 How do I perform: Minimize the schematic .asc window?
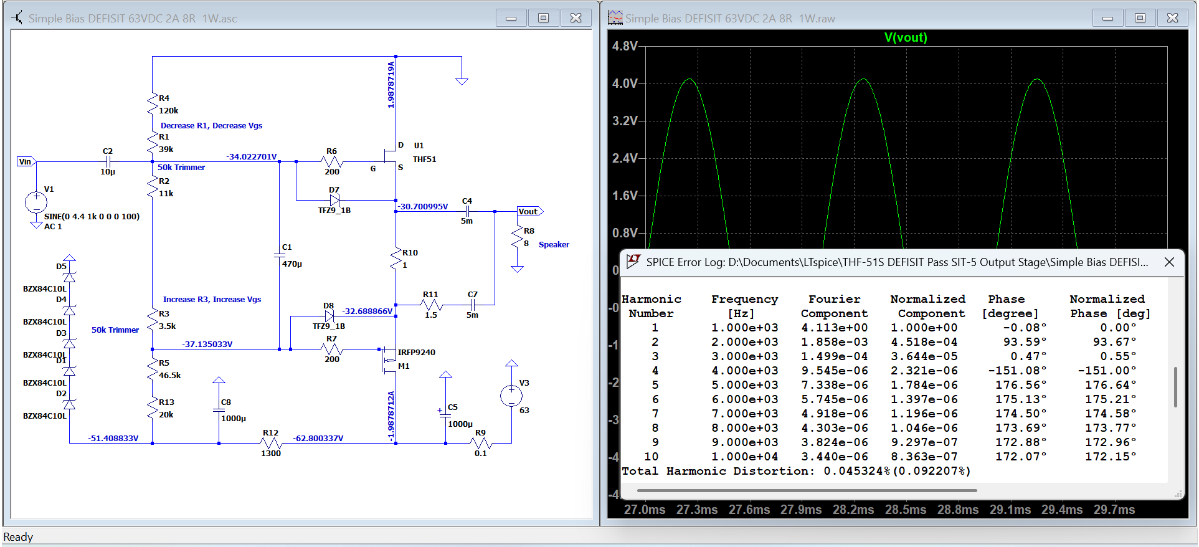pyautogui.click(x=511, y=18)
